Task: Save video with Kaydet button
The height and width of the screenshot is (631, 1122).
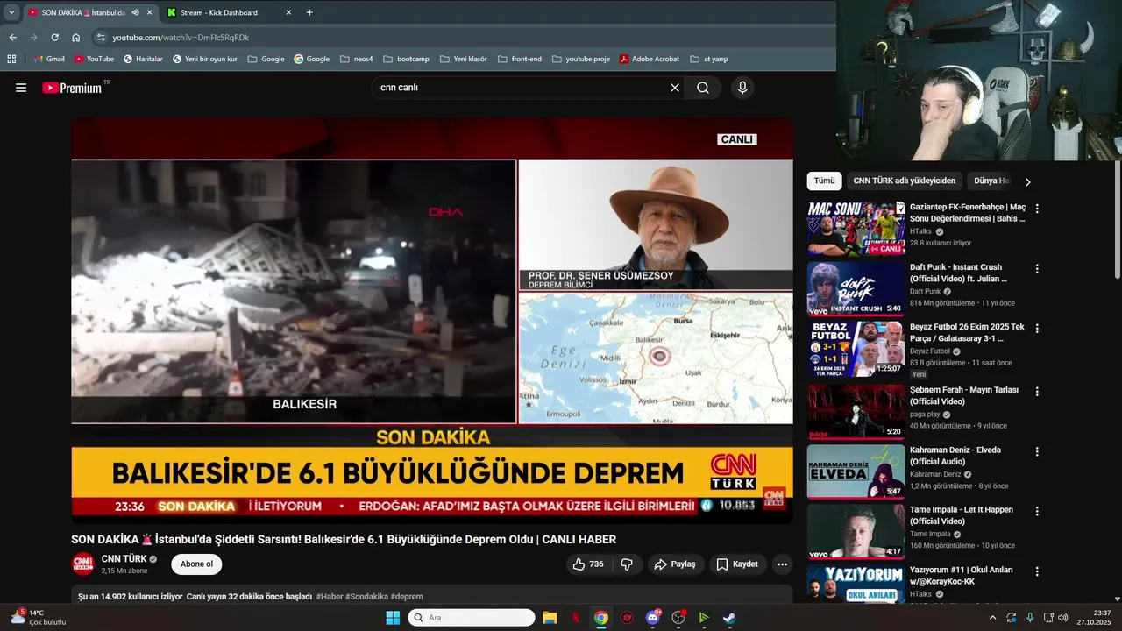Action: click(x=737, y=564)
